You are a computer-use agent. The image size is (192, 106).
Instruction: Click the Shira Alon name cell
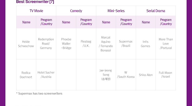tap(146, 75)
